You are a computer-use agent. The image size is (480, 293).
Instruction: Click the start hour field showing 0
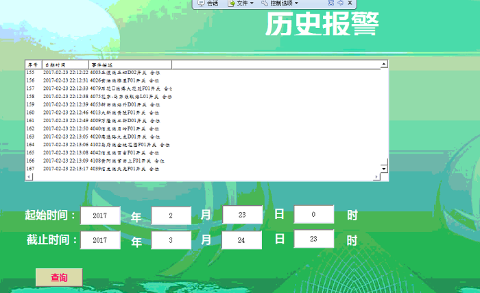tap(313, 215)
